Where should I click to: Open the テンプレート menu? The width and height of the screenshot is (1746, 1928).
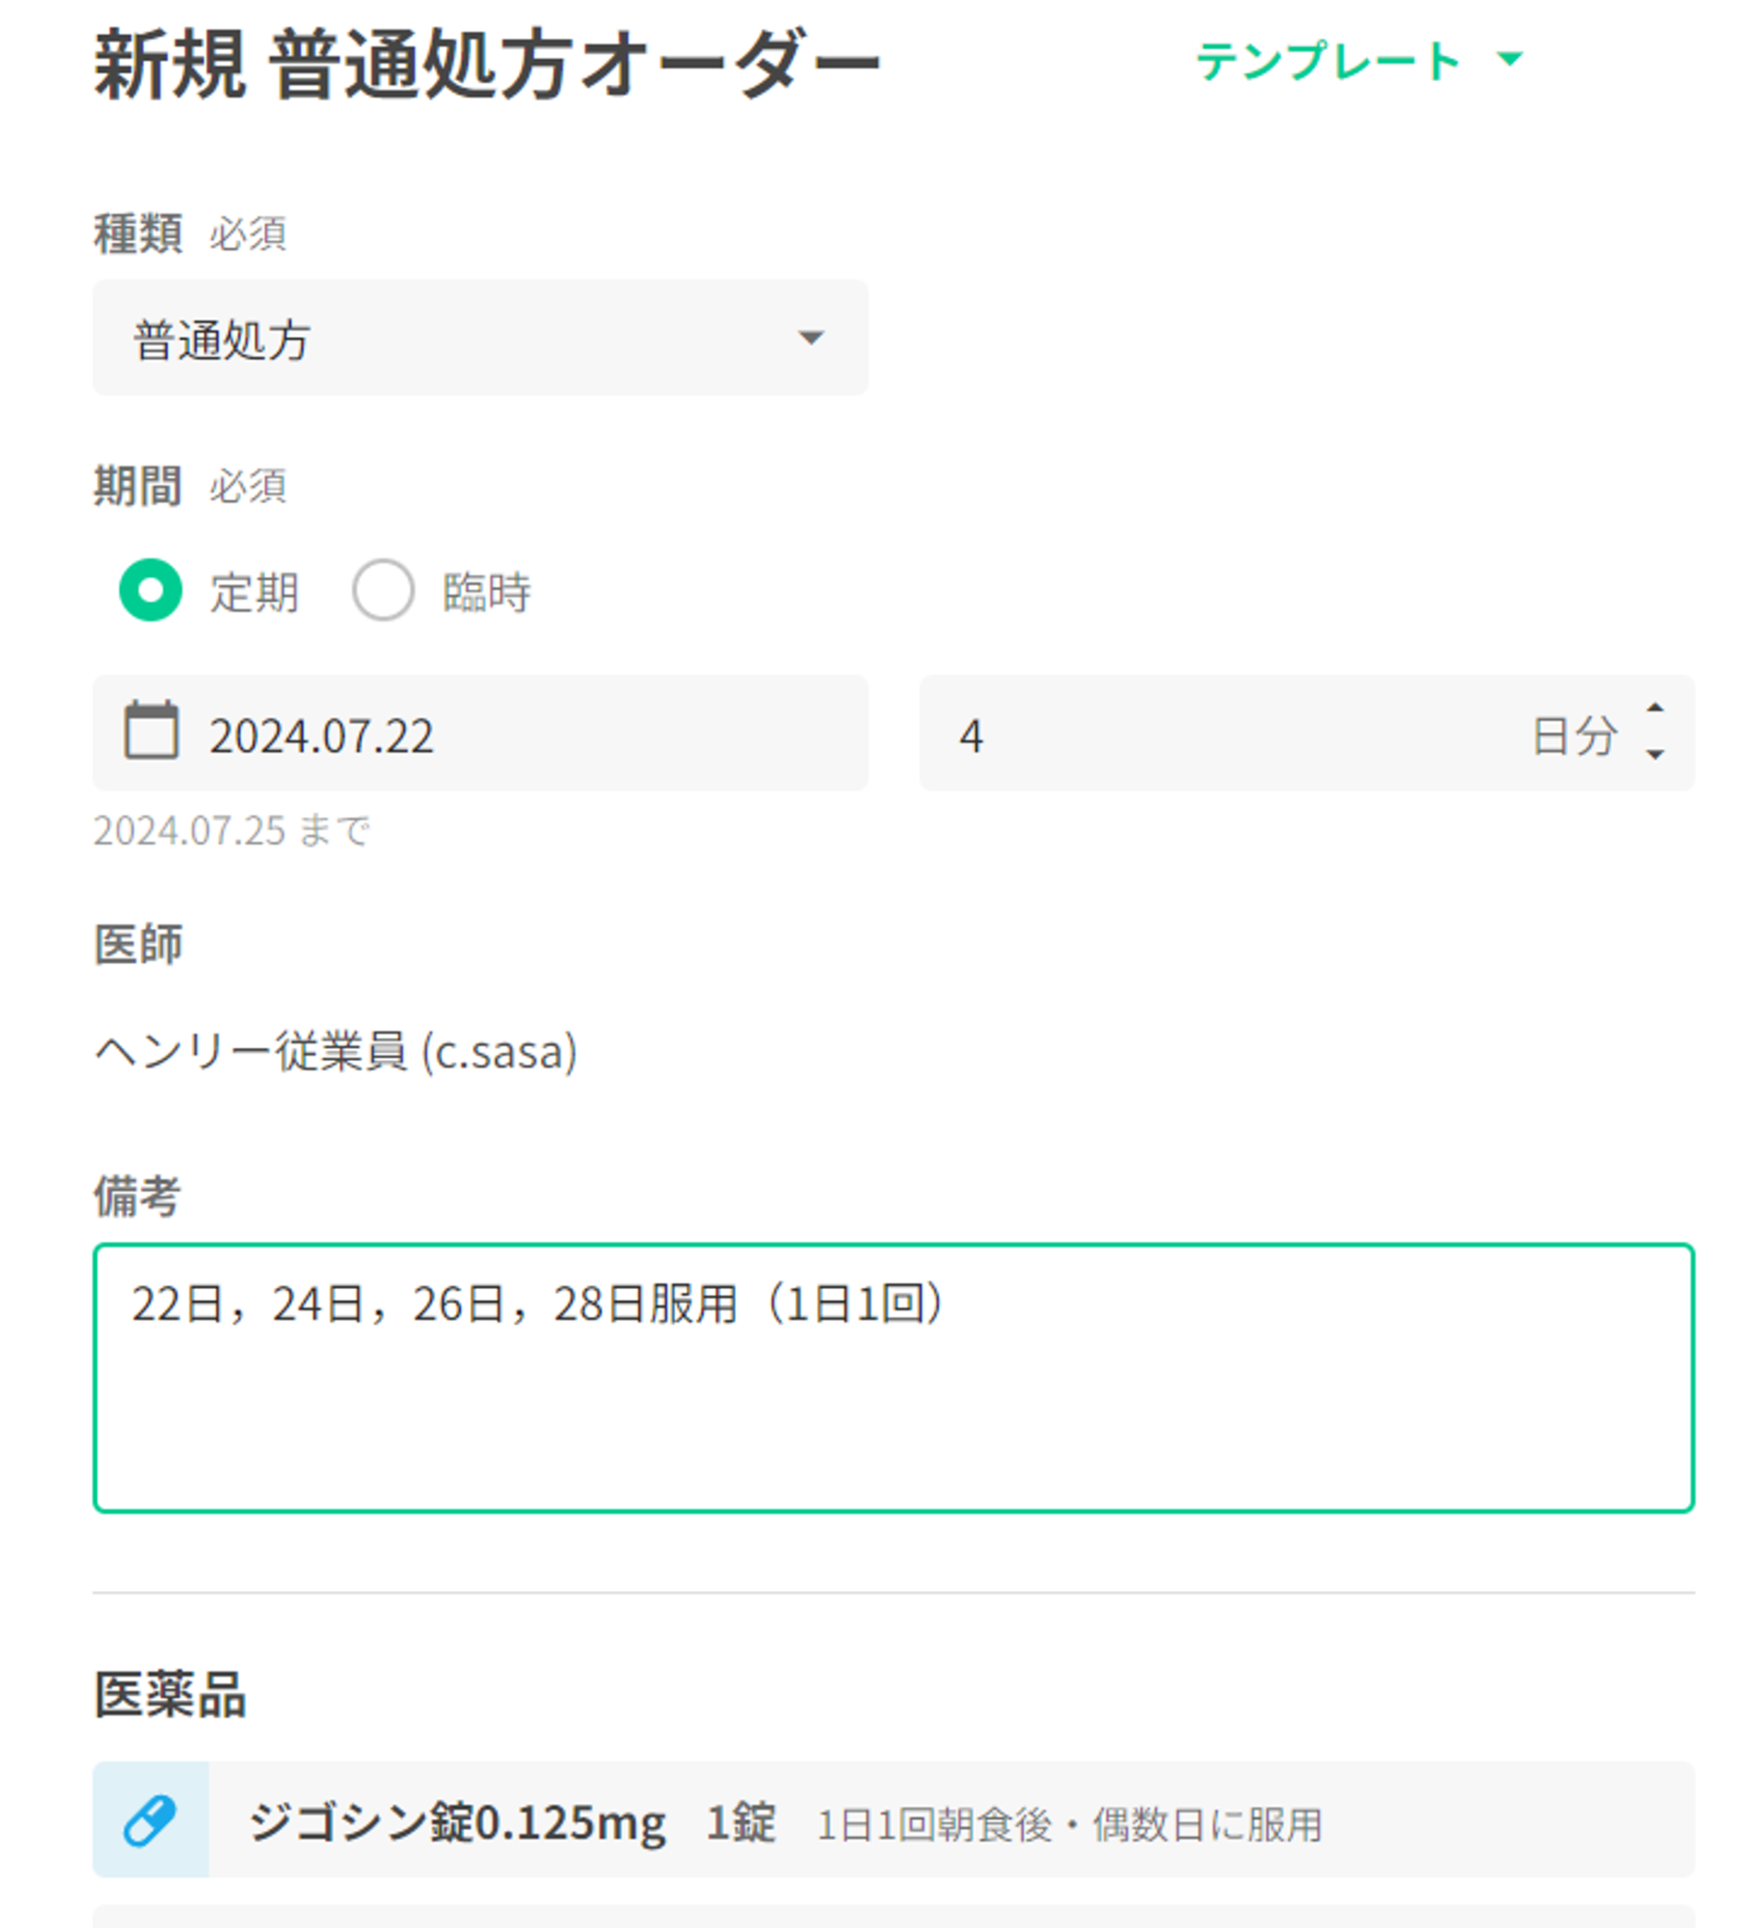pos(1328,61)
